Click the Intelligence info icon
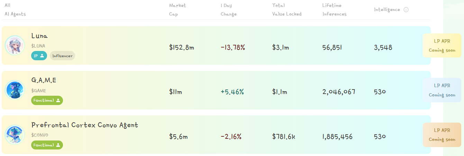The image size is (464, 156). [x=406, y=10]
